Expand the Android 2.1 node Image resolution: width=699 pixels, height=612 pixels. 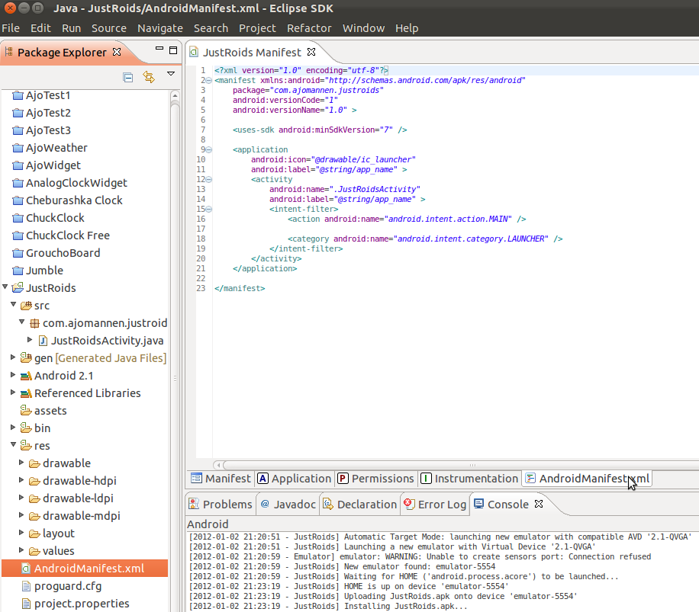(13, 375)
